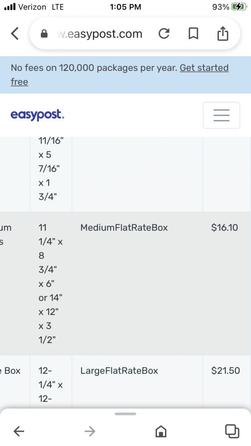
Task: Bookmark this page with bookmark icon
Action: point(193,33)
